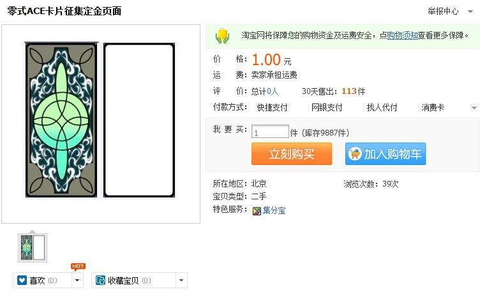Expand the payment methods arrow
The width and height of the screenshot is (487, 292).
coord(474,108)
